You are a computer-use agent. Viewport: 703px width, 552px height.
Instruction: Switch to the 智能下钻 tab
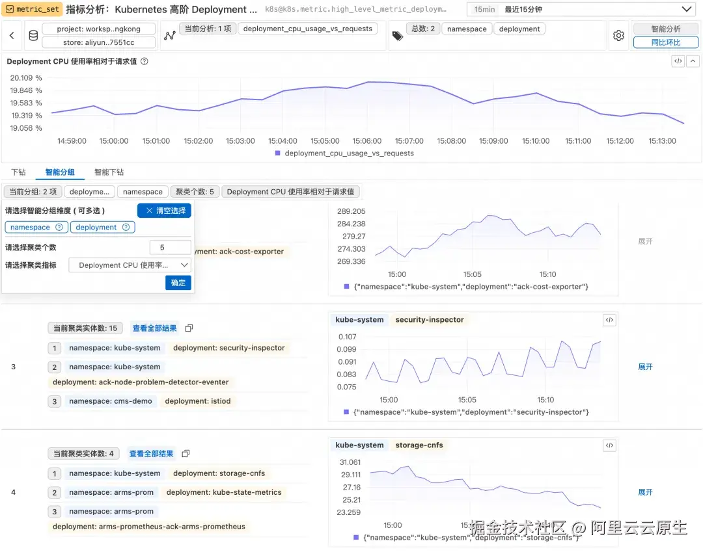(107, 172)
